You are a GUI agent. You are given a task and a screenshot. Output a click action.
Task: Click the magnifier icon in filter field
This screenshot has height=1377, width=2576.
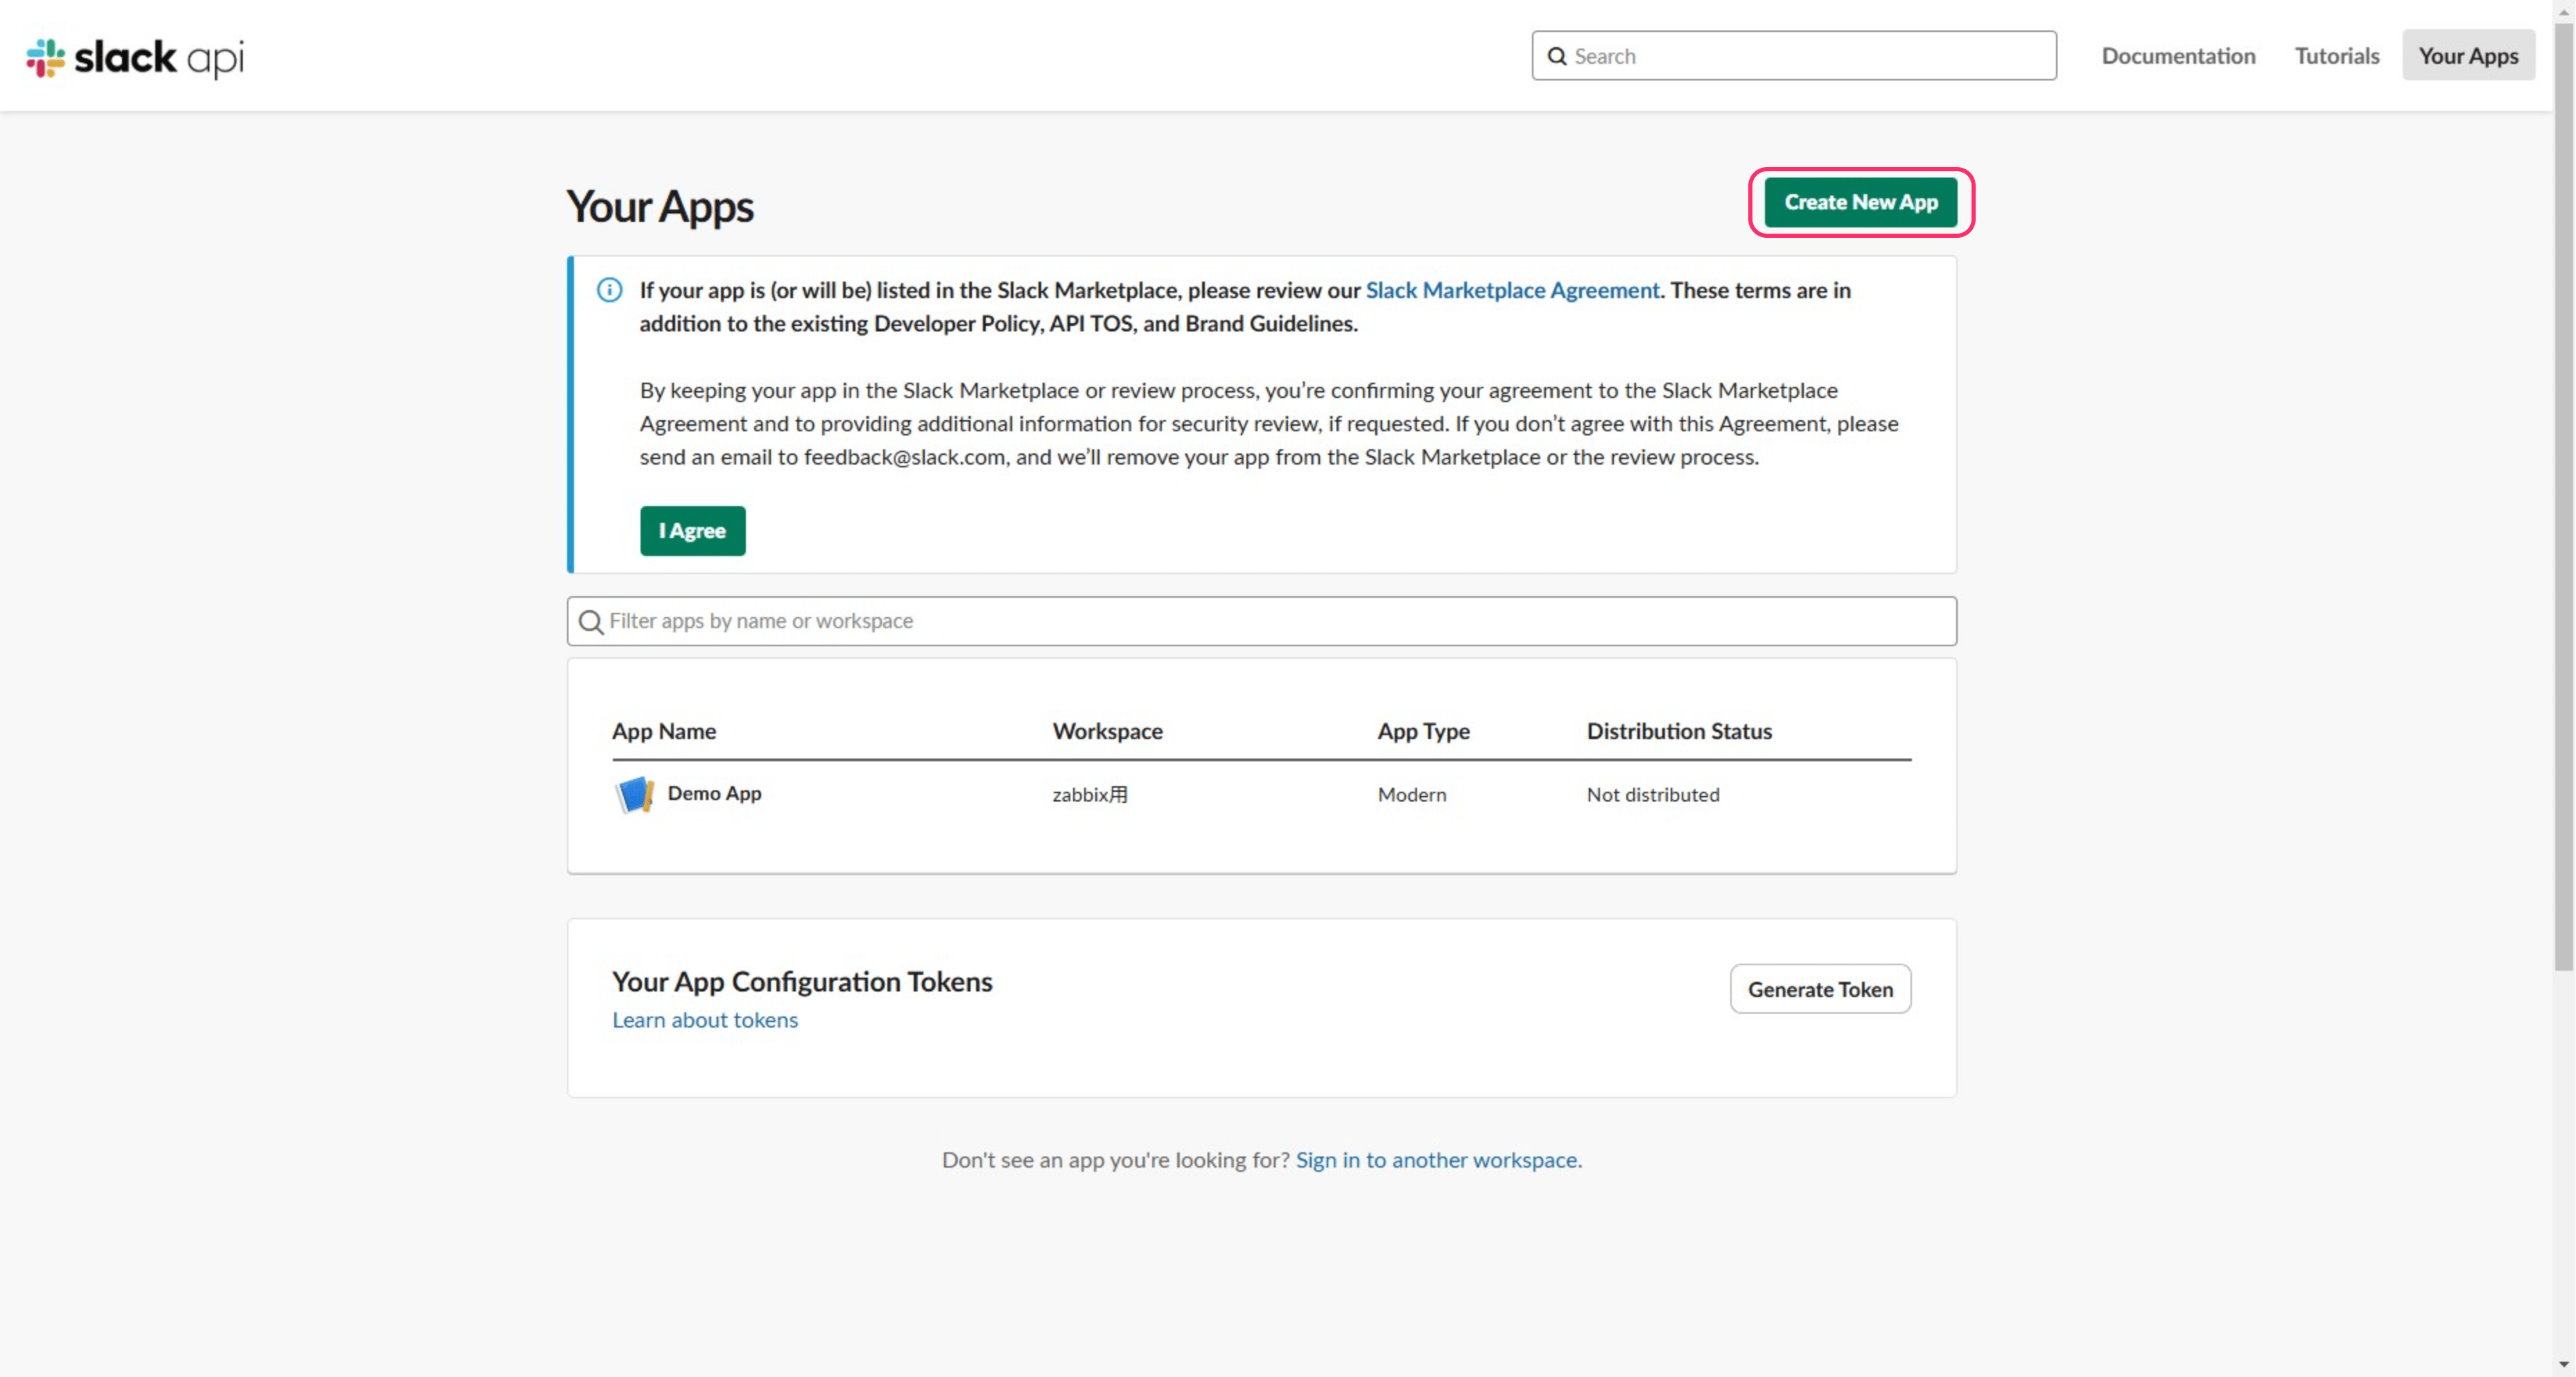[591, 622]
